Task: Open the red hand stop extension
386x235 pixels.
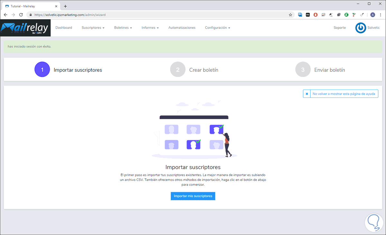Action: (316, 15)
